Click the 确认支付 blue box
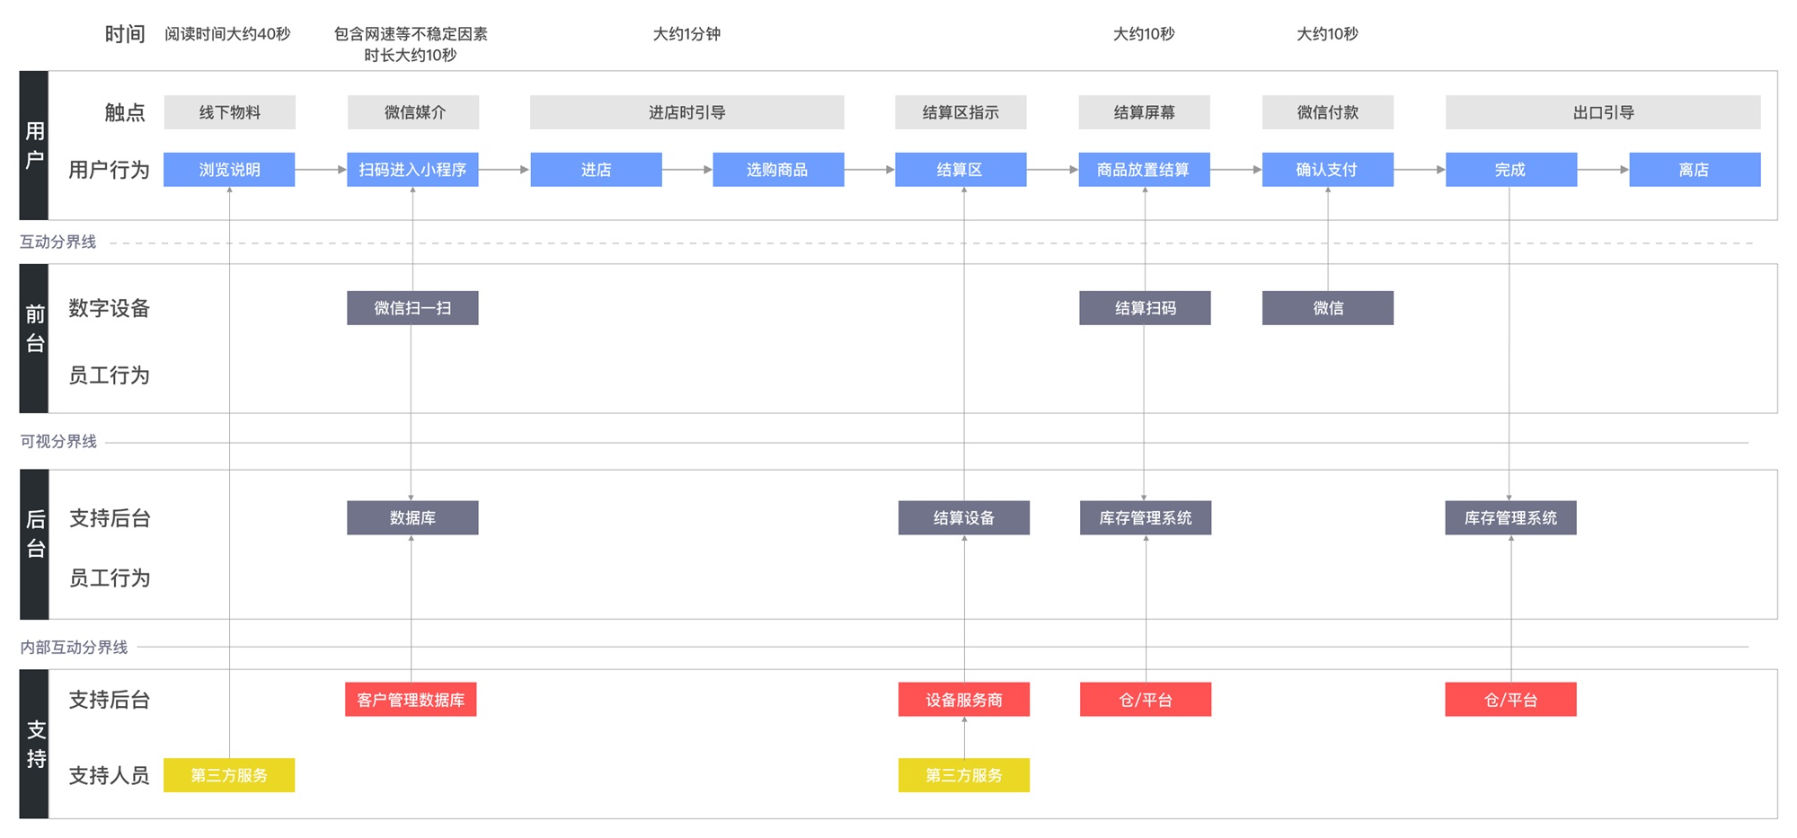This screenshot has height=838, width=1797. pyautogui.click(x=1327, y=170)
